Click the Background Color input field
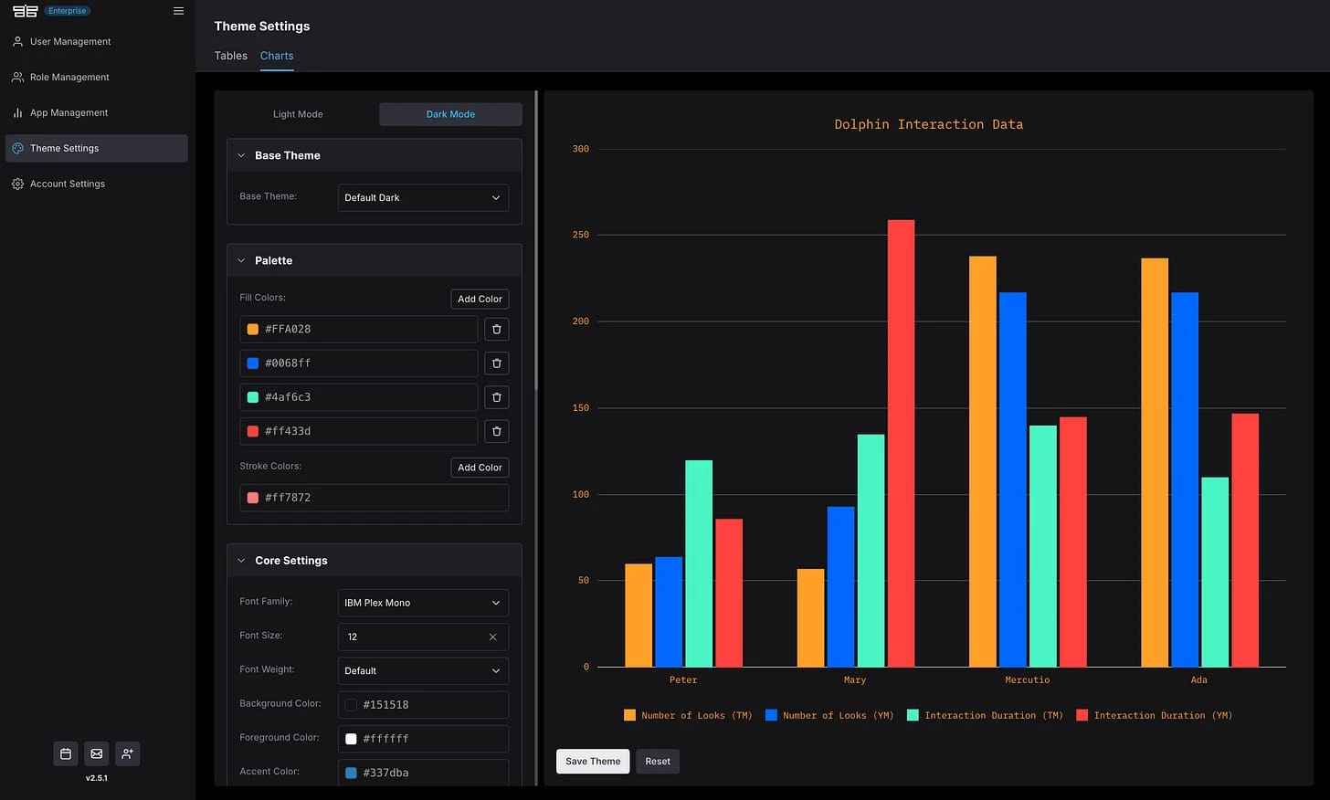The height and width of the screenshot is (800, 1330). 423,705
